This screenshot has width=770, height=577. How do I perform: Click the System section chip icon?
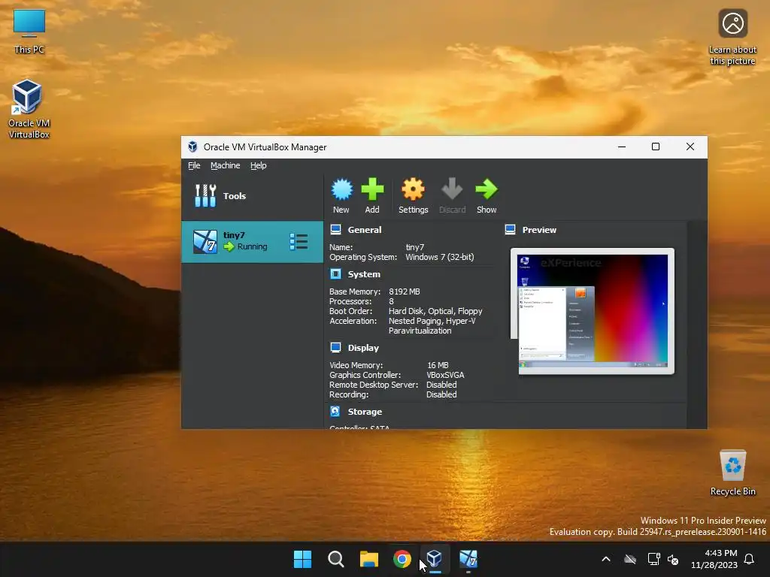[x=336, y=273]
